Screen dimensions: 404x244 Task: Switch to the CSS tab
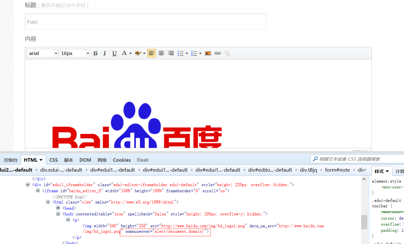click(x=53, y=160)
